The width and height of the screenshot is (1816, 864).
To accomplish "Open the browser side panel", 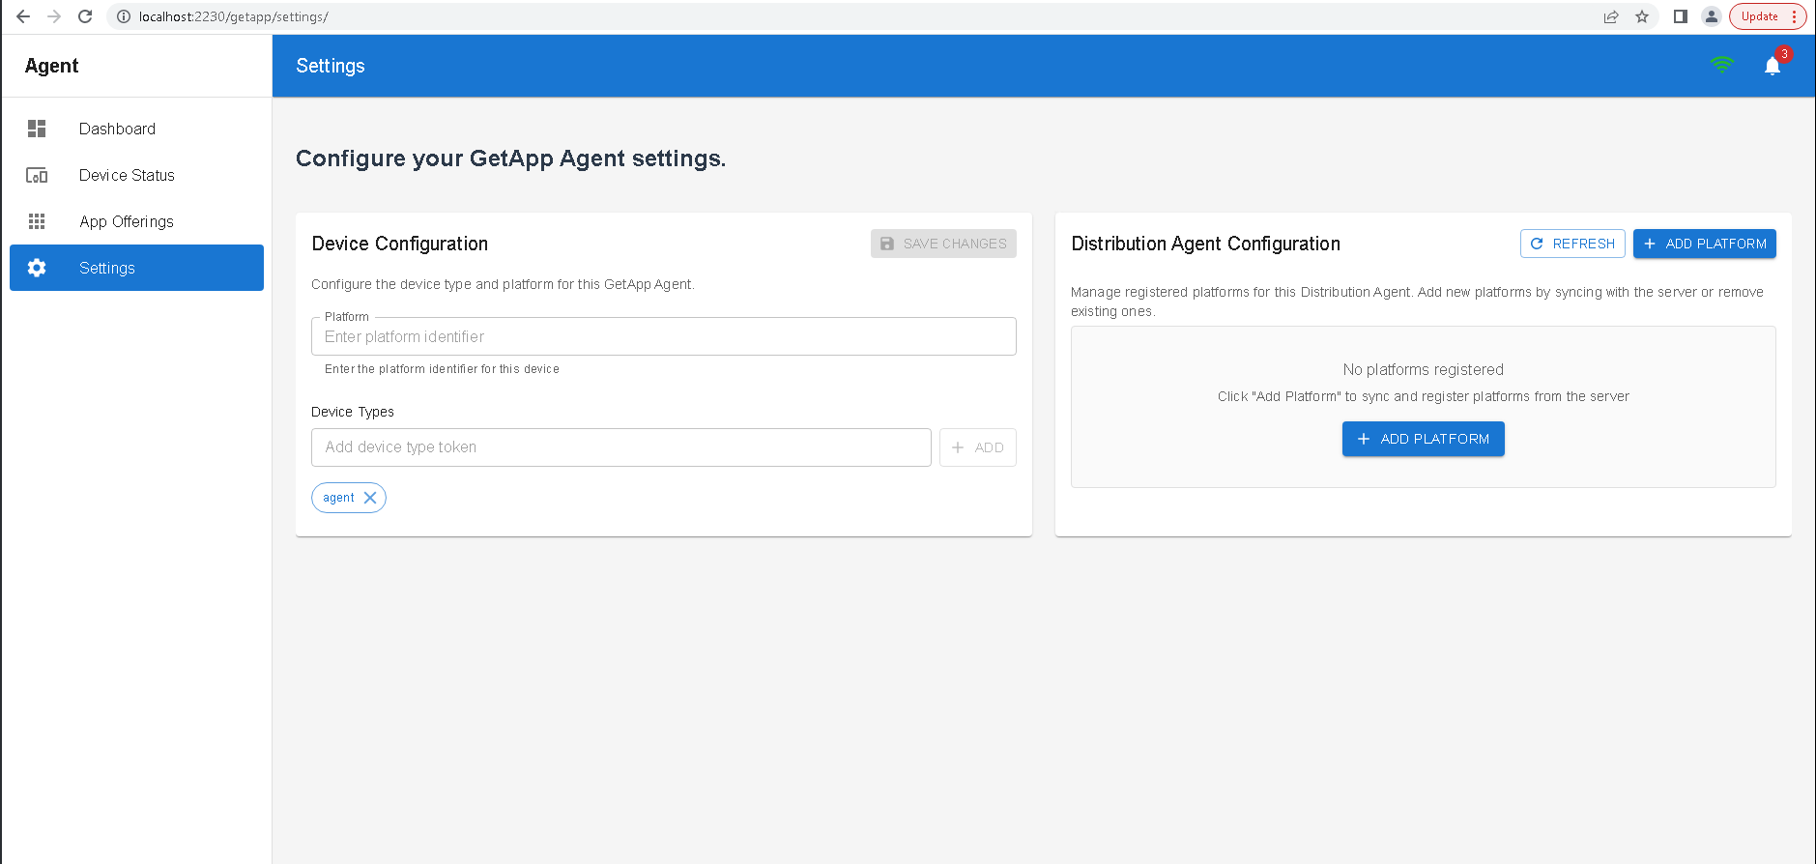I will pyautogui.click(x=1681, y=16).
